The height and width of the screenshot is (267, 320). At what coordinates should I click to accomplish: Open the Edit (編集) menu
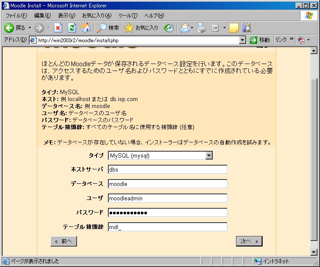43,16
